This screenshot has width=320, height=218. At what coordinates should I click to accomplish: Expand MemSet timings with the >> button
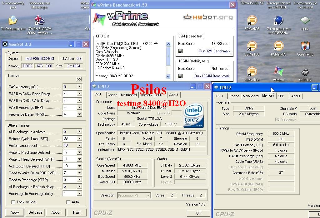pos(79,79)
